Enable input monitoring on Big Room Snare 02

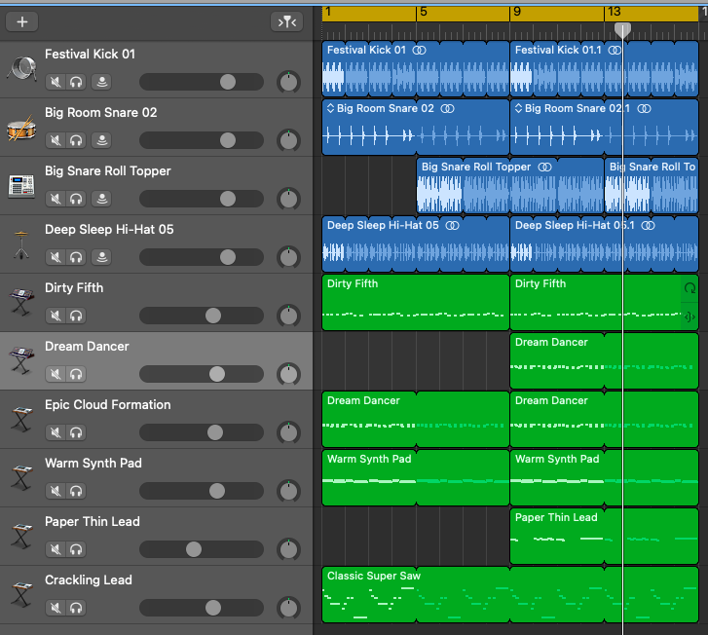pyautogui.click(x=102, y=140)
